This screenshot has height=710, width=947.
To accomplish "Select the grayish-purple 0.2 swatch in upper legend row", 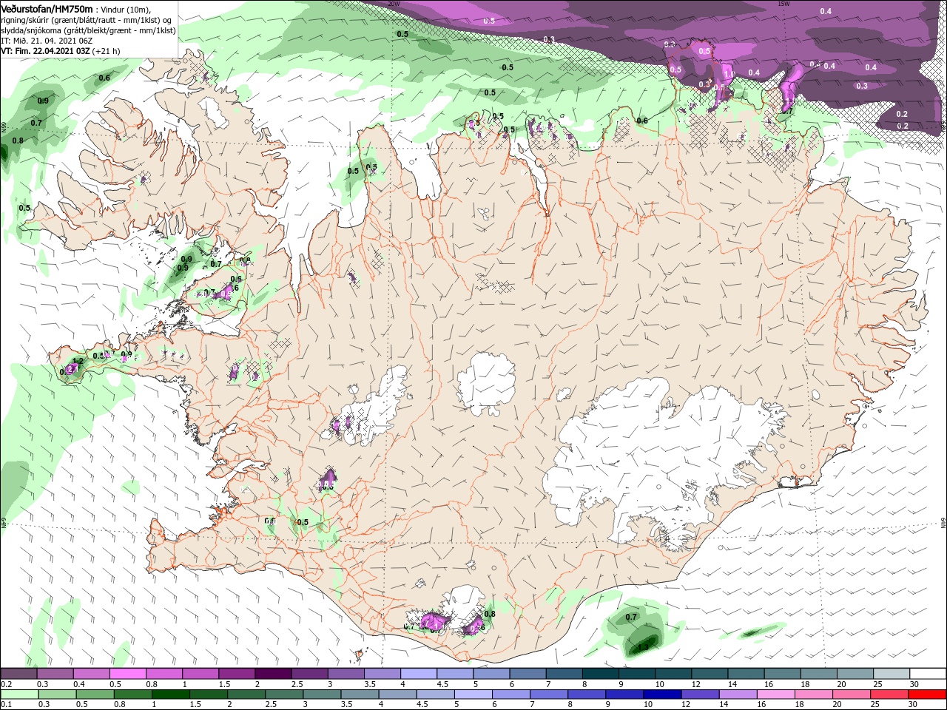I will point(18,674).
